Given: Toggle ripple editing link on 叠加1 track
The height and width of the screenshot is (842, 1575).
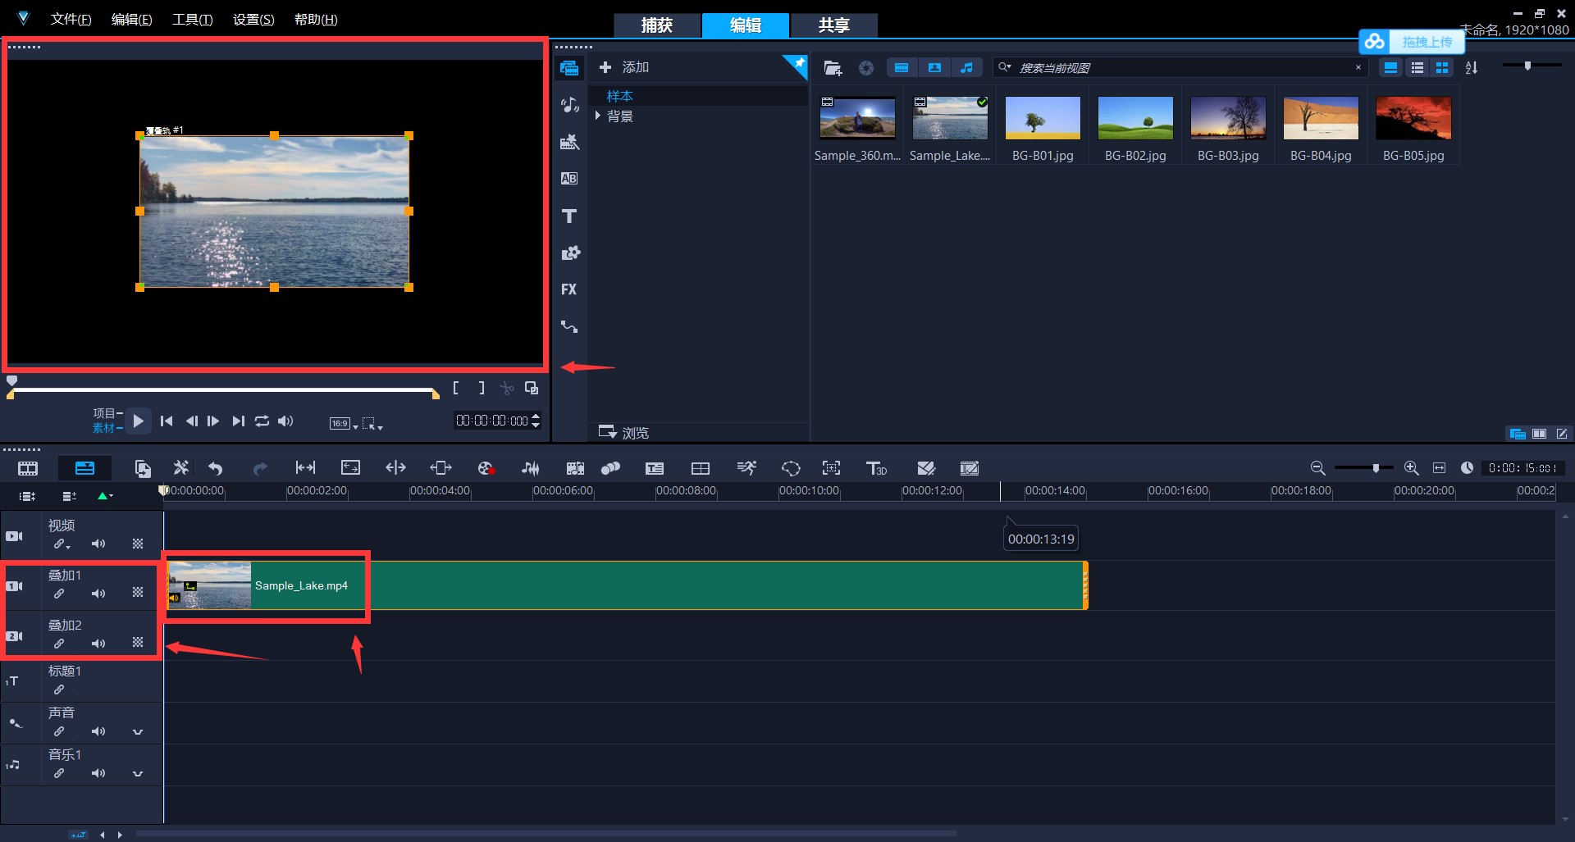Looking at the screenshot, I should pos(59,594).
